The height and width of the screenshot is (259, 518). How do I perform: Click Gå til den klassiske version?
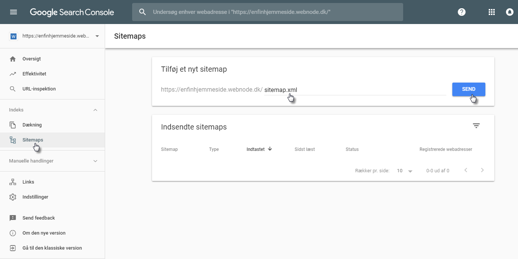52,248
